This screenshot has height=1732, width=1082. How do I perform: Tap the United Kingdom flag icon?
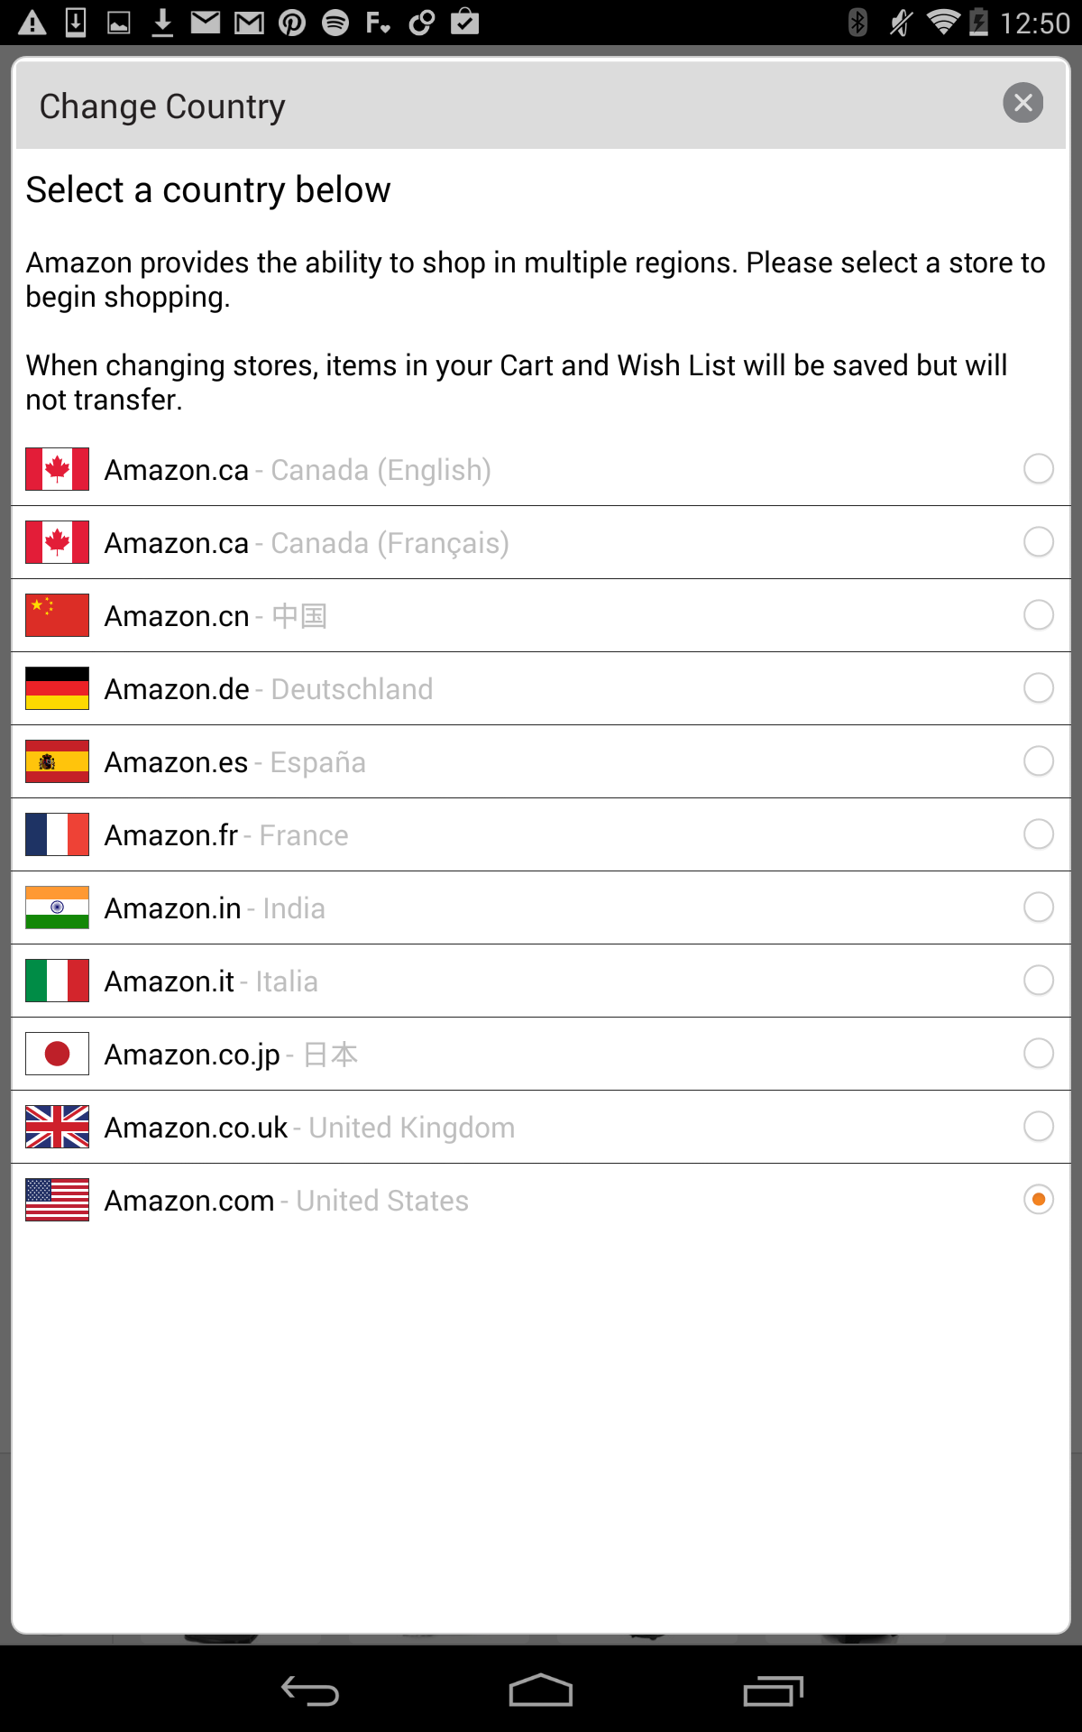(x=57, y=1127)
